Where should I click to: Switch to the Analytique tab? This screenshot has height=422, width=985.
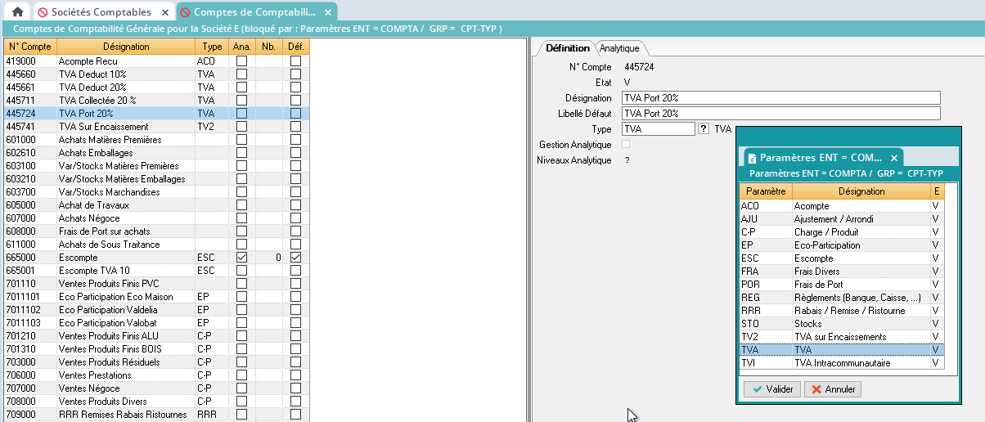[x=619, y=48]
